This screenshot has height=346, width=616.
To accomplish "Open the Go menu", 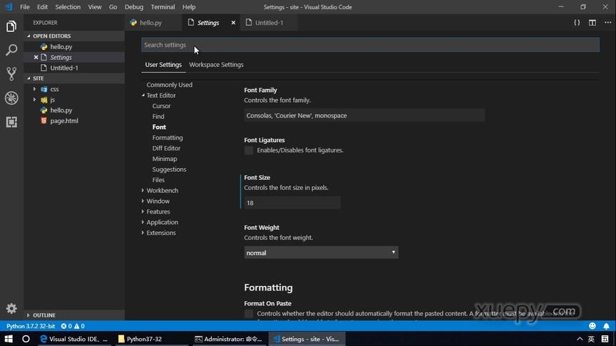I will pyautogui.click(x=113, y=7).
